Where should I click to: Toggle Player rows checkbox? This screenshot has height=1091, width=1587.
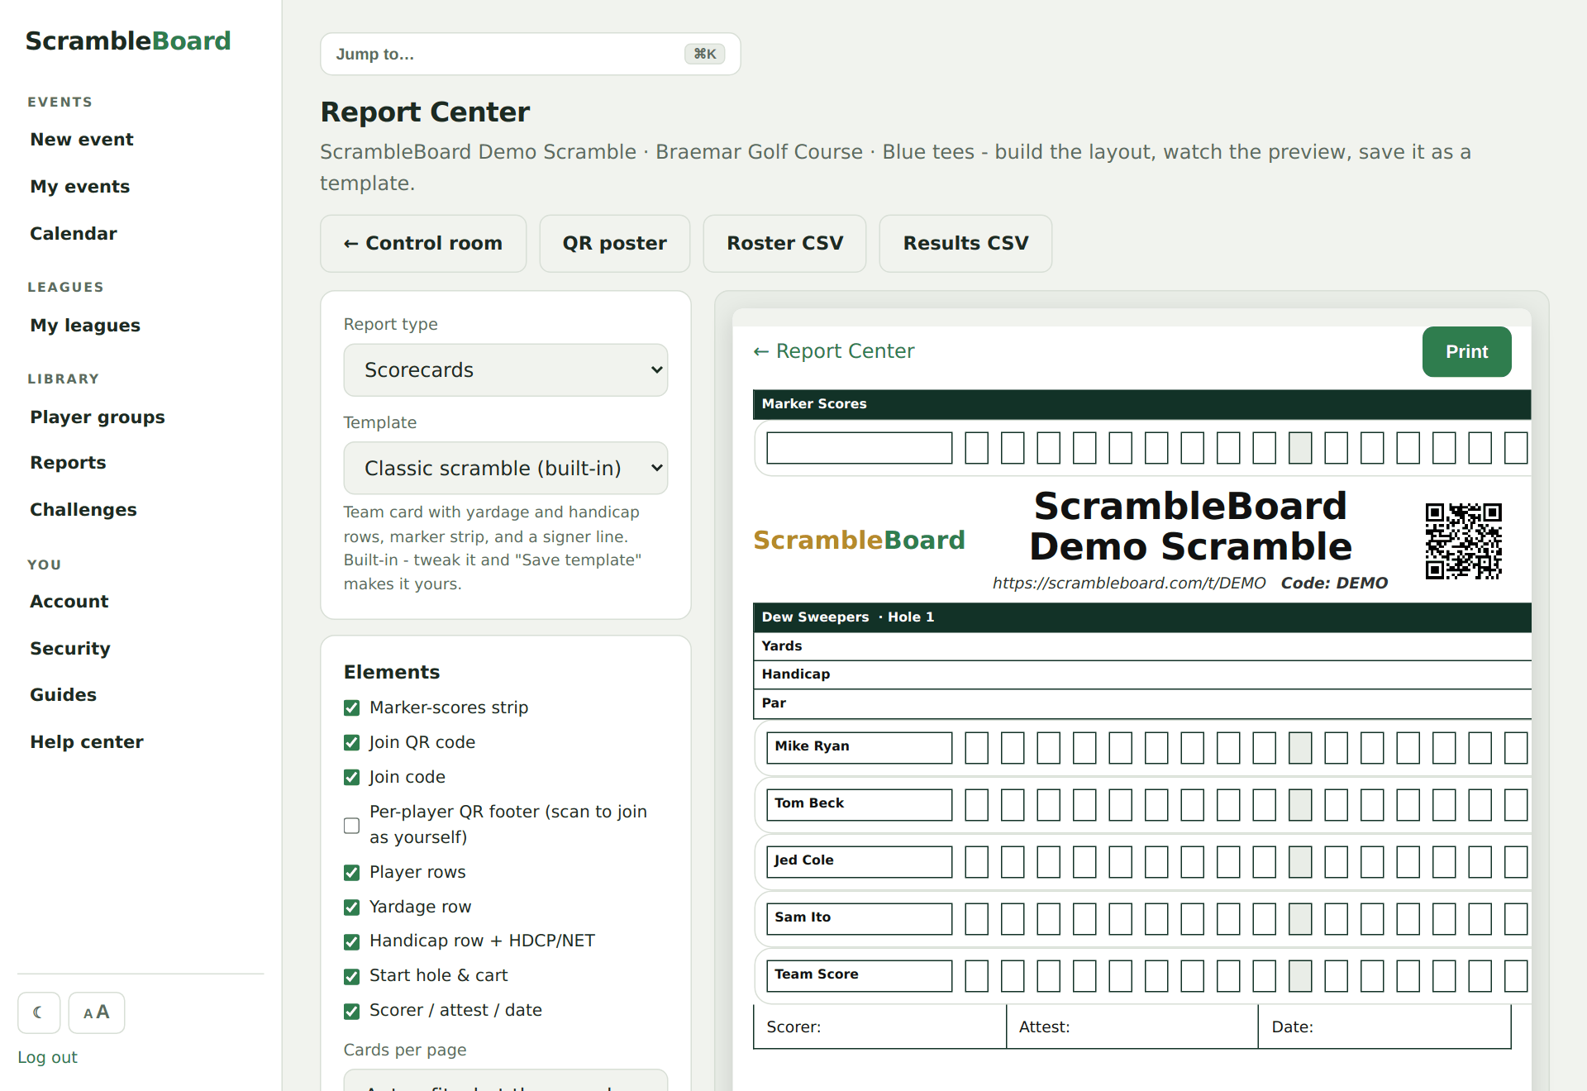(351, 872)
